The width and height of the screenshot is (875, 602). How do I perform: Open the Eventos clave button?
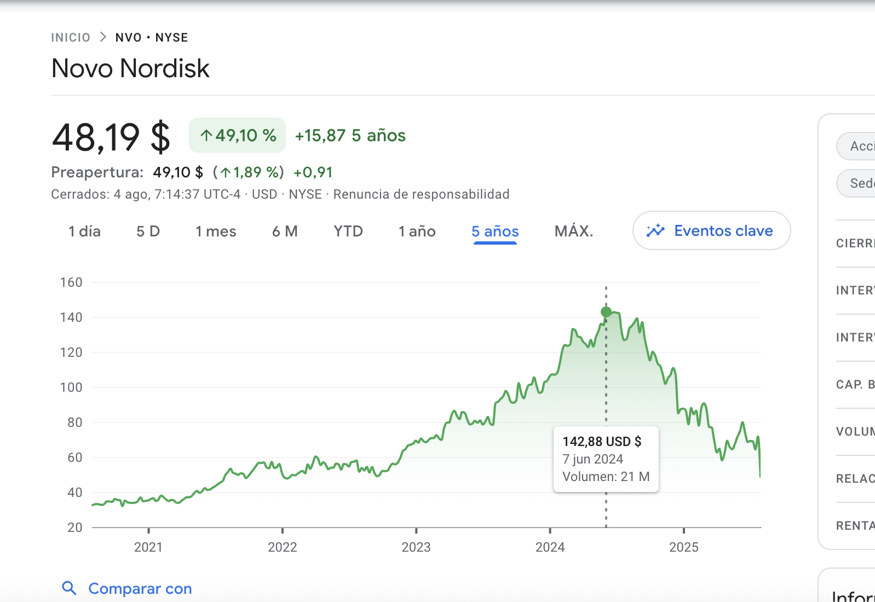(x=711, y=230)
